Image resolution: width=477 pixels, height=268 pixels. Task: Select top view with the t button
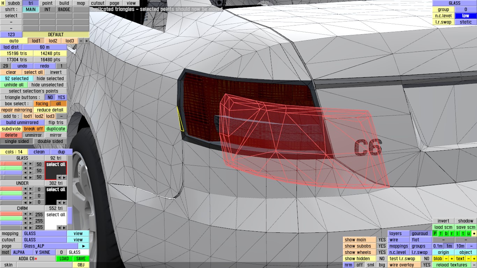click(x=463, y=233)
